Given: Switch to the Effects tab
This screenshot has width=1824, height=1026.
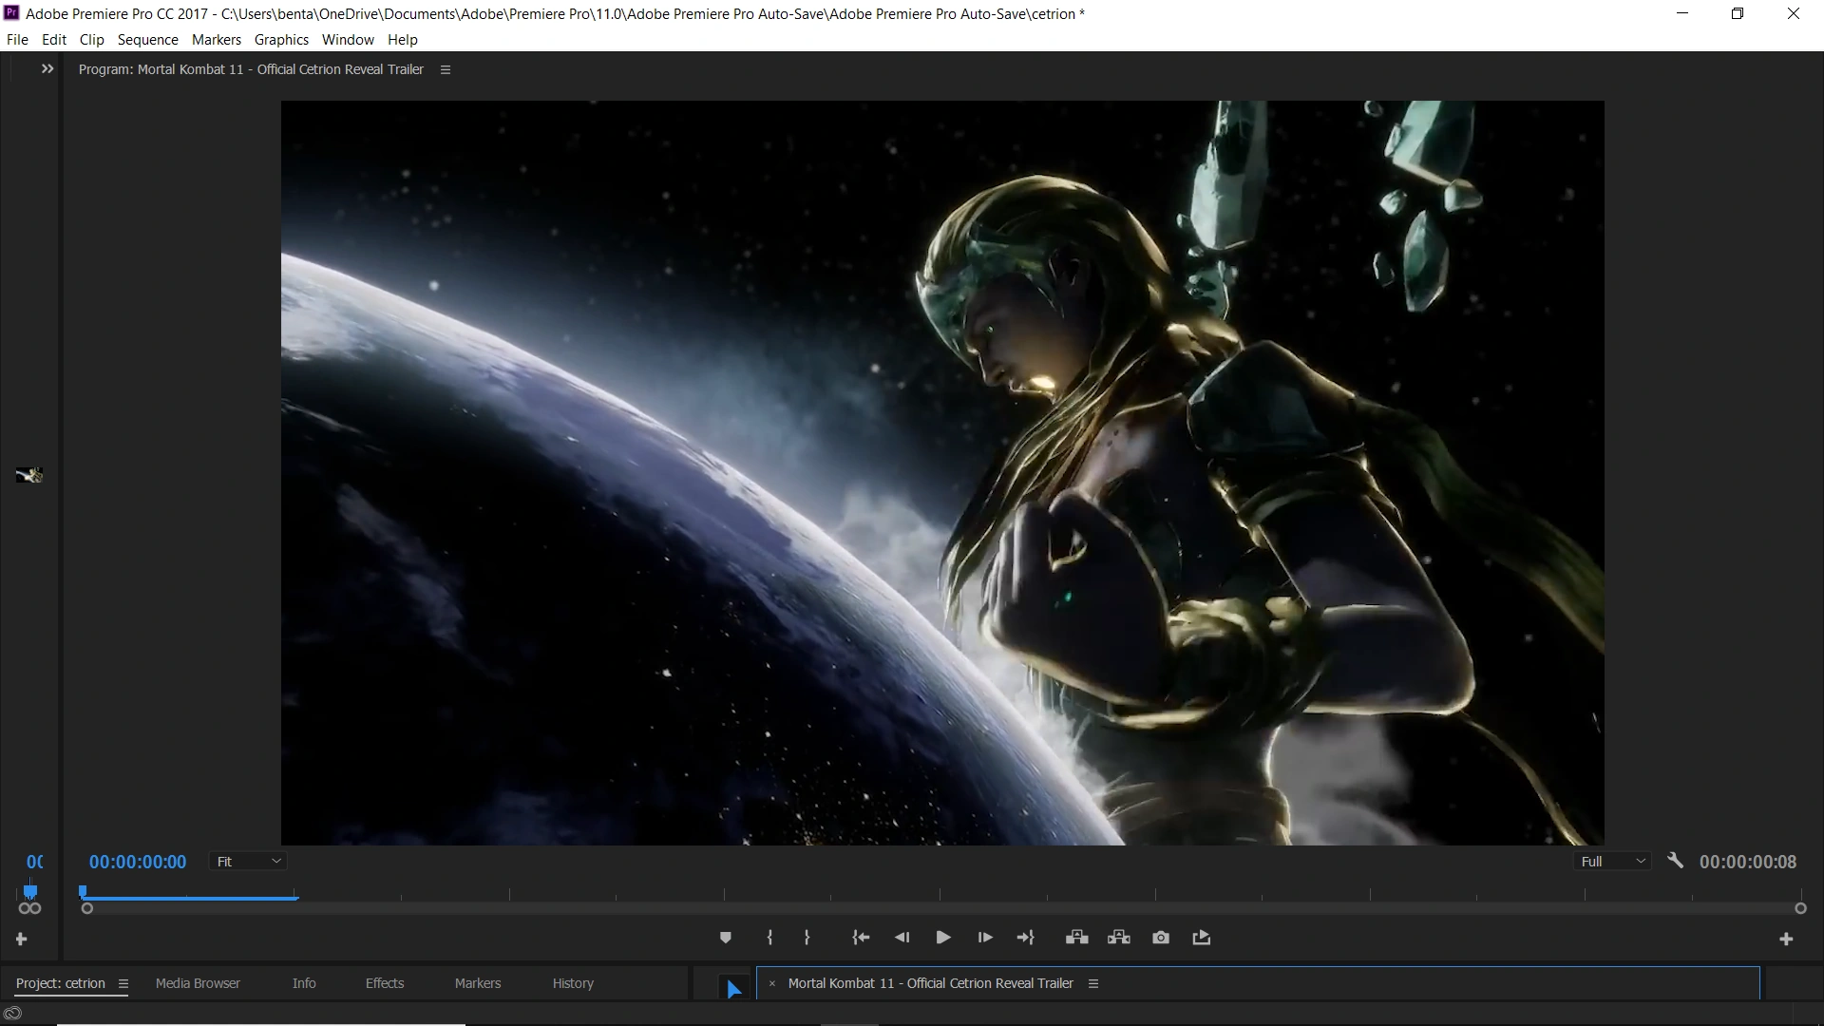Looking at the screenshot, I should 384,983.
